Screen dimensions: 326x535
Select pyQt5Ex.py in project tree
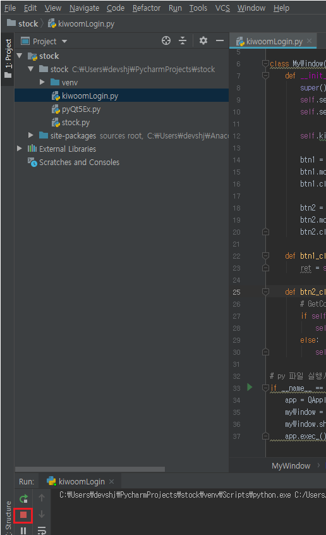pyautogui.click(x=122, y=109)
